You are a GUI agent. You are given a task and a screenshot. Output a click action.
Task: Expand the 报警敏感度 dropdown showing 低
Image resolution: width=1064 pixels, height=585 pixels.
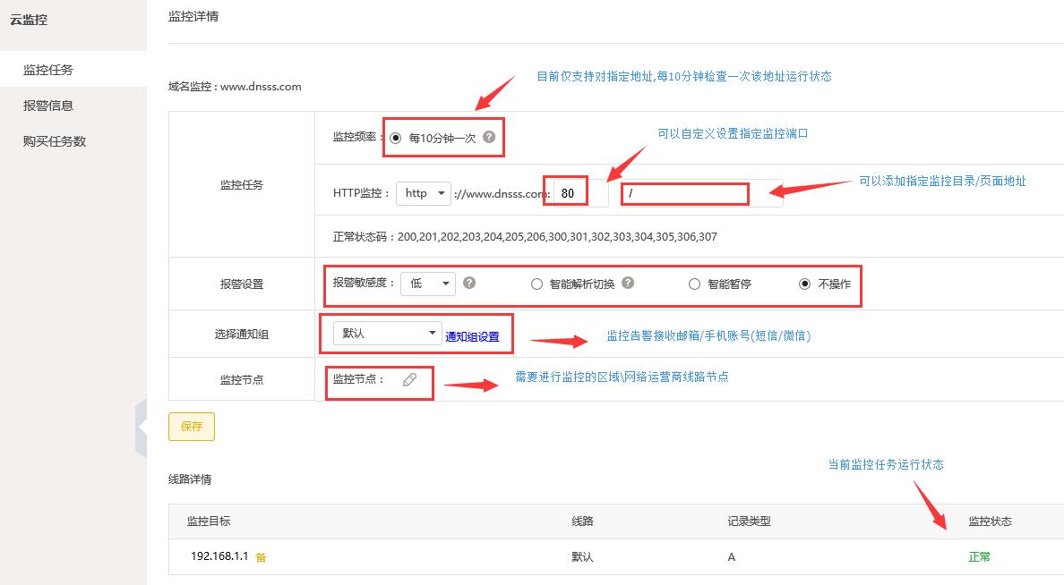point(428,284)
